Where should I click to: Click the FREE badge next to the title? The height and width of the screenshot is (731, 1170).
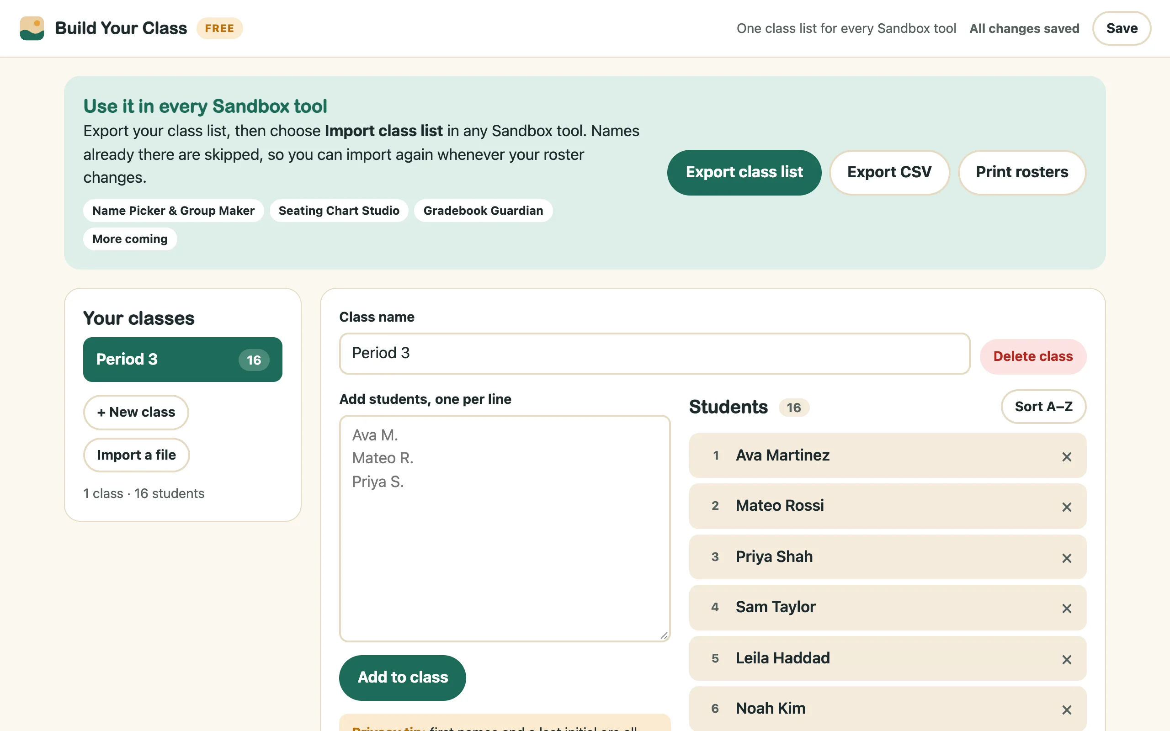(219, 28)
